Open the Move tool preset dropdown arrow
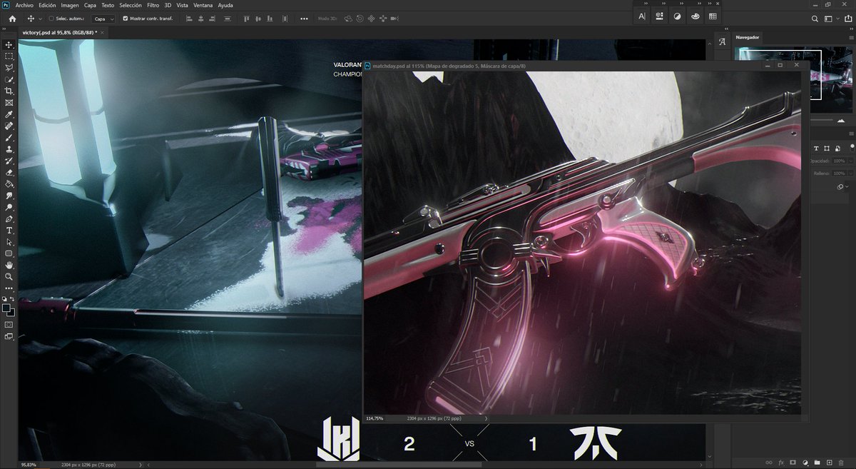Screen dimensions: 856x469 40,19
